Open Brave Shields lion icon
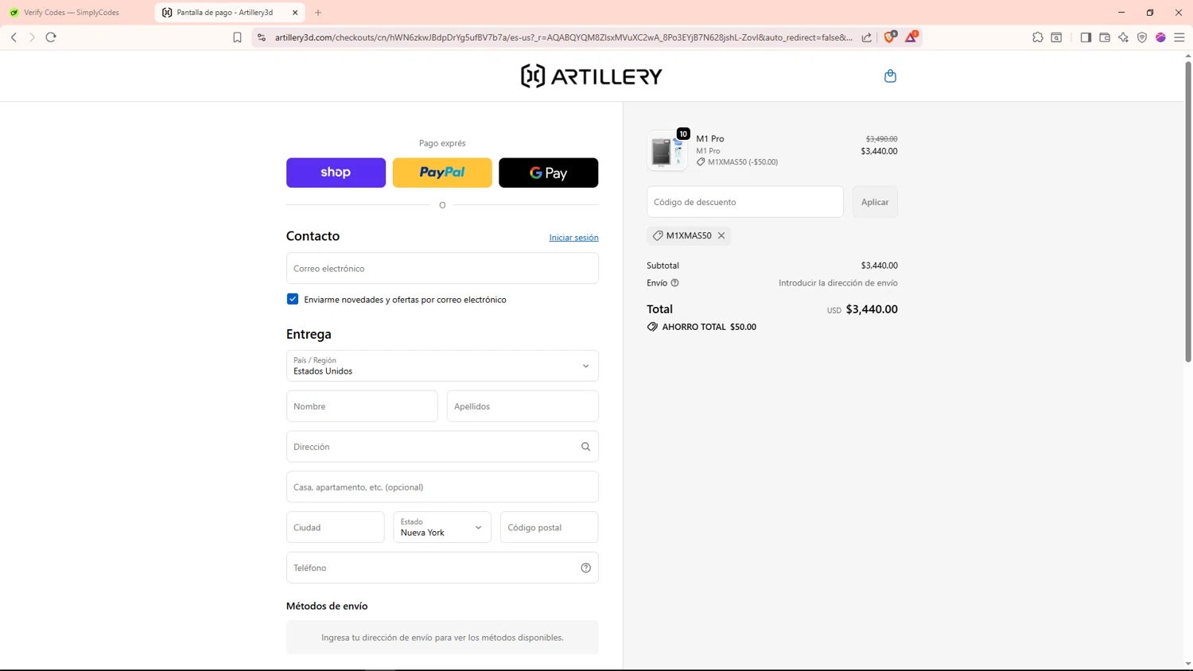Screen dimensions: 1193x671 [890, 37]
